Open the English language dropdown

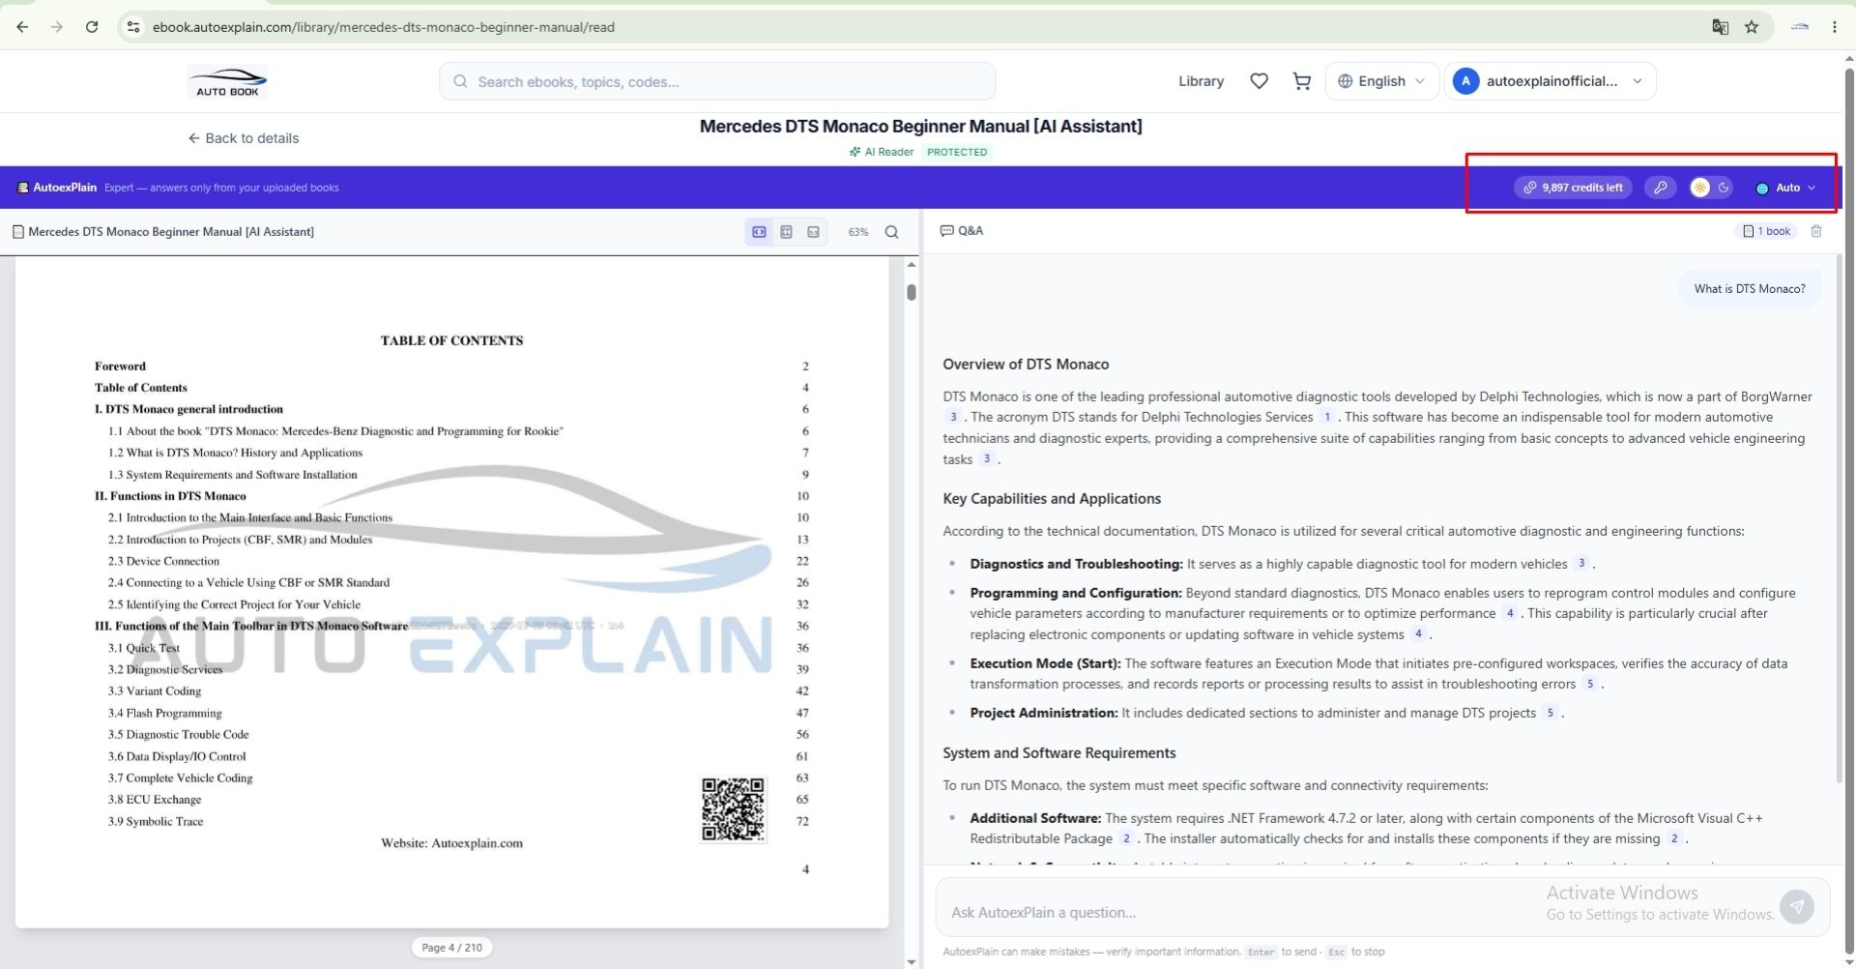(1381, 81)
